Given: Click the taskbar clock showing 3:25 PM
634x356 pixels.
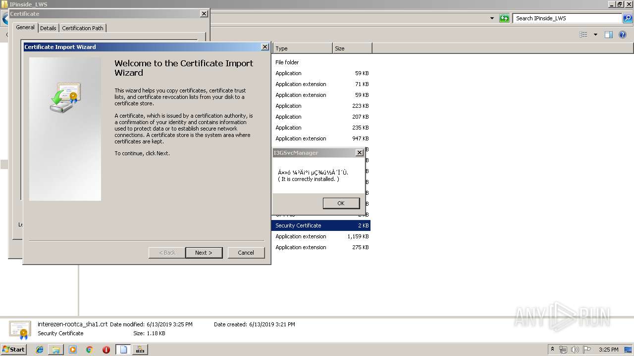Looking at the screenshot, I should pyautogui.click(x=608, y=350).
